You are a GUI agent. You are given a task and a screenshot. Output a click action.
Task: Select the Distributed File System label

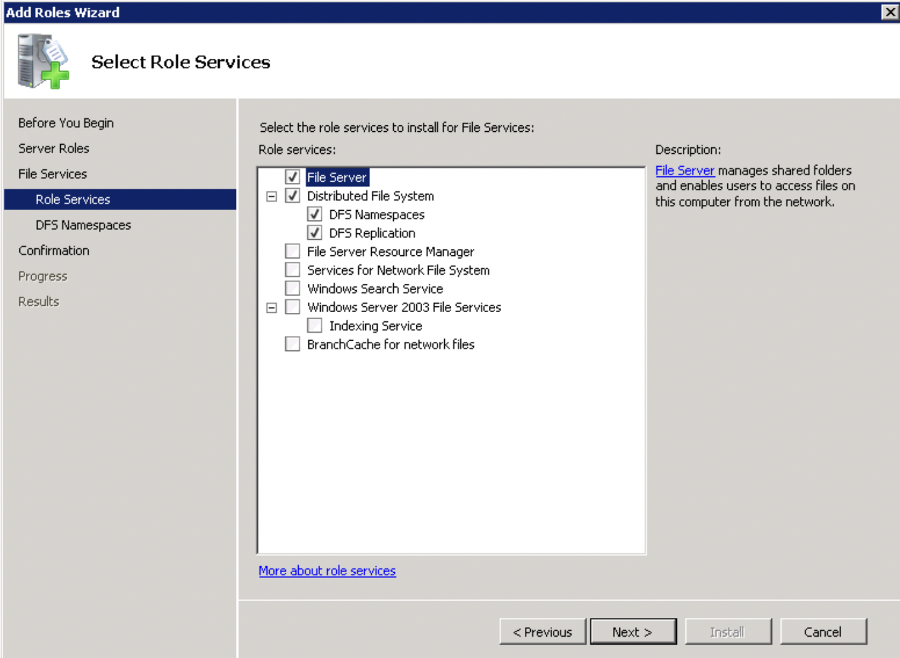click(370, 196)
